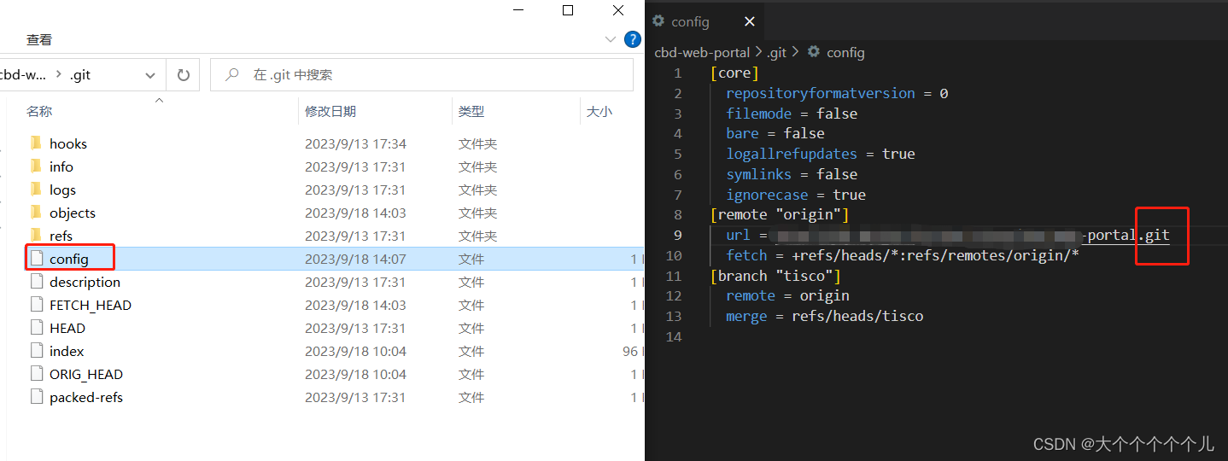This screenshot has width=1228, height=461.
Task: Open the hooks folder icon
Action: point(35,143)
